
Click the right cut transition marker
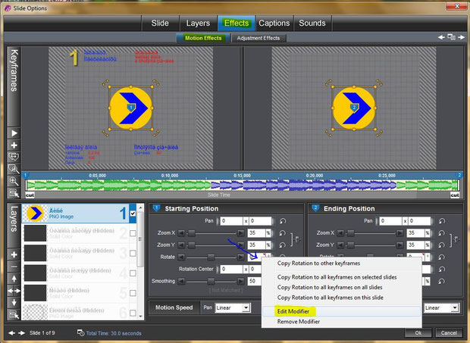pyautogui.click(x=455, y=195)
